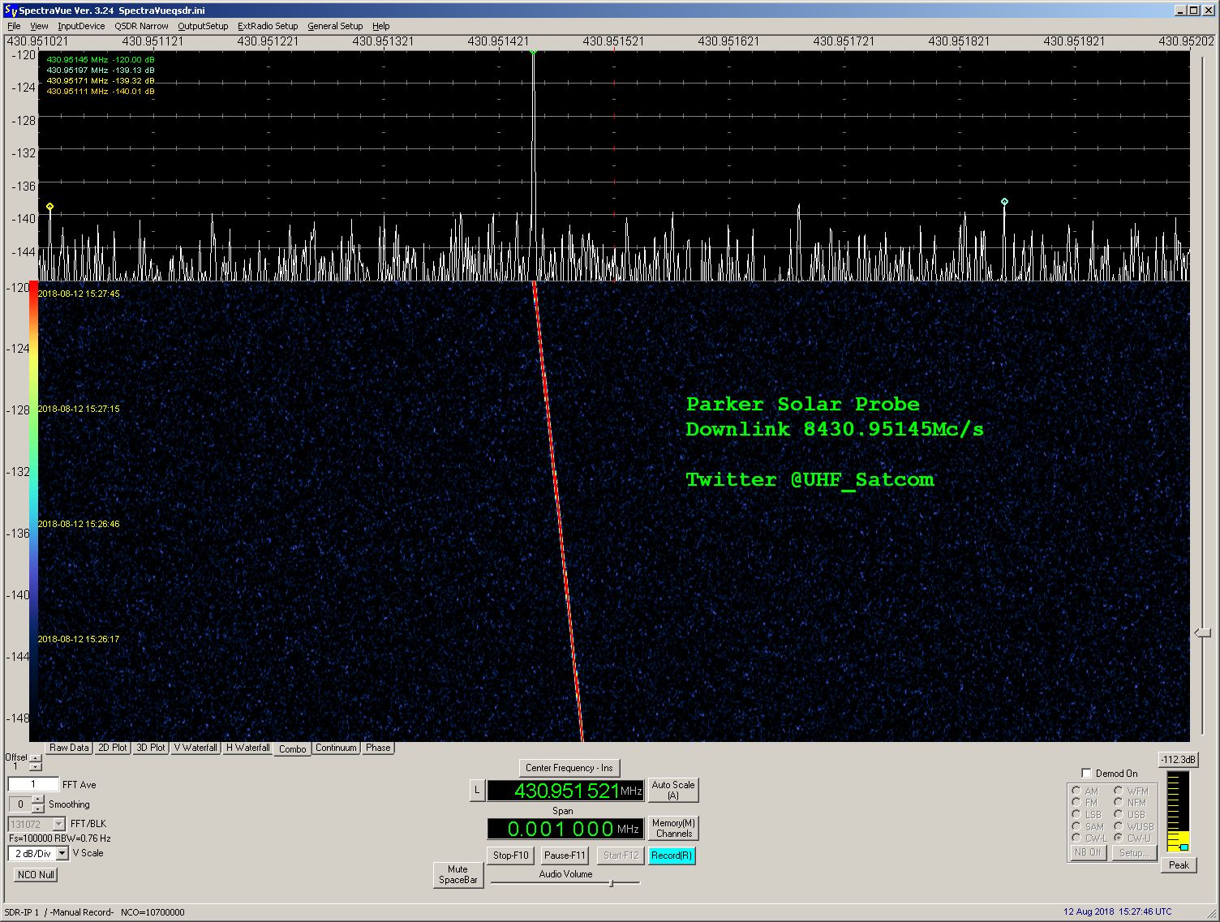Increase Smoothing with the up arrow

37,800
